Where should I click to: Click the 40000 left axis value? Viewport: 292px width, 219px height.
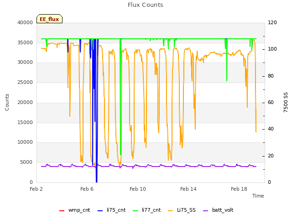click(25, 22)
